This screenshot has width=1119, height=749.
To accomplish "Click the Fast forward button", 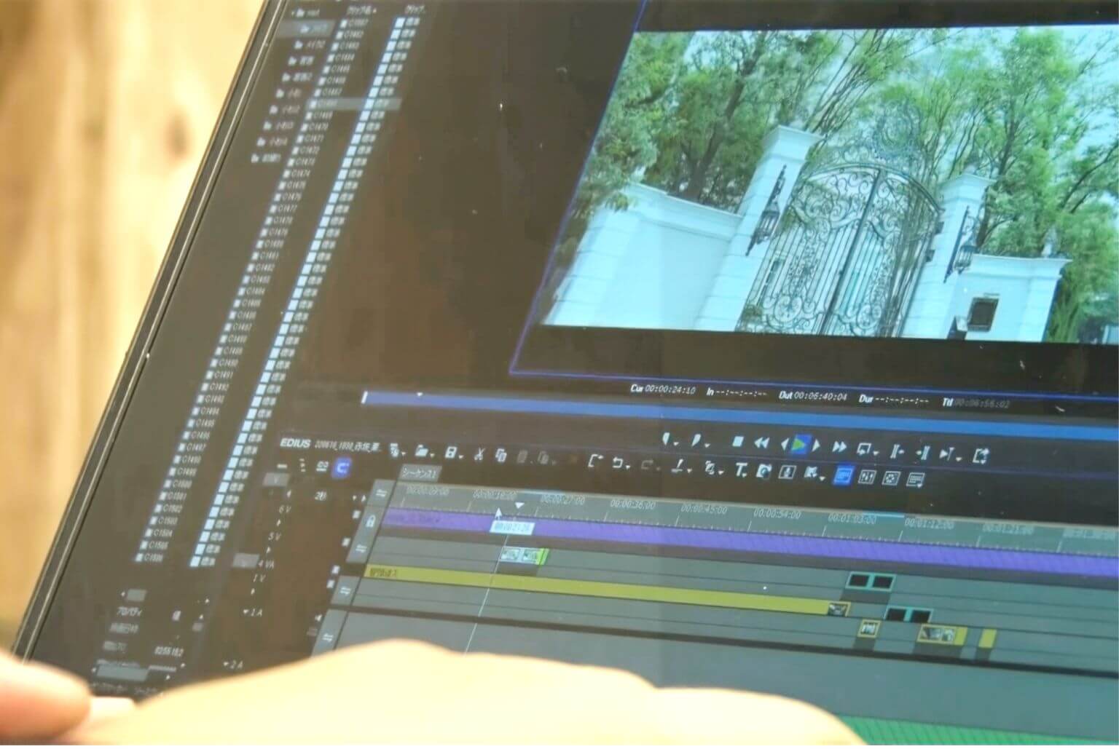I will point(839,446).
